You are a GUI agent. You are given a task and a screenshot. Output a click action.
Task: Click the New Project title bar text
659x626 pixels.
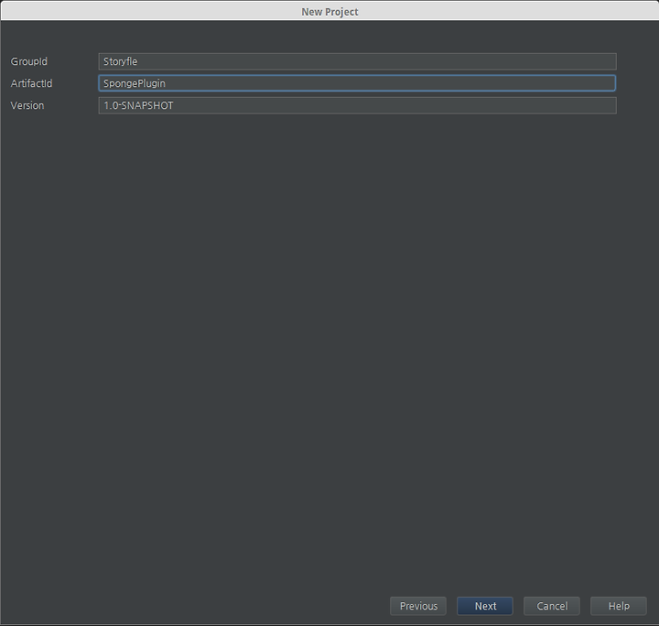[x=329, y=12]
